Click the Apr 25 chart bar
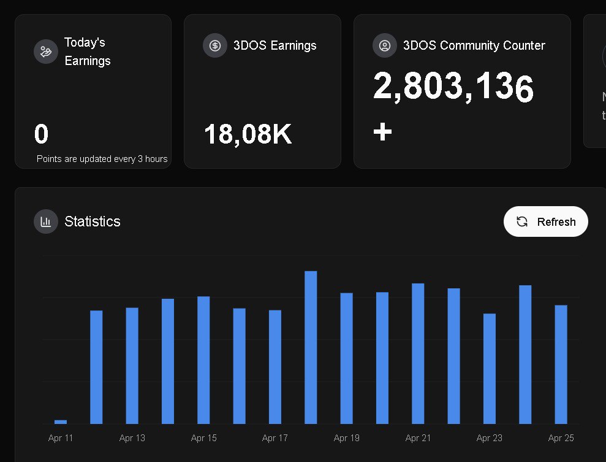Viewport: 606px width, 462px height. tap(561, 364)
